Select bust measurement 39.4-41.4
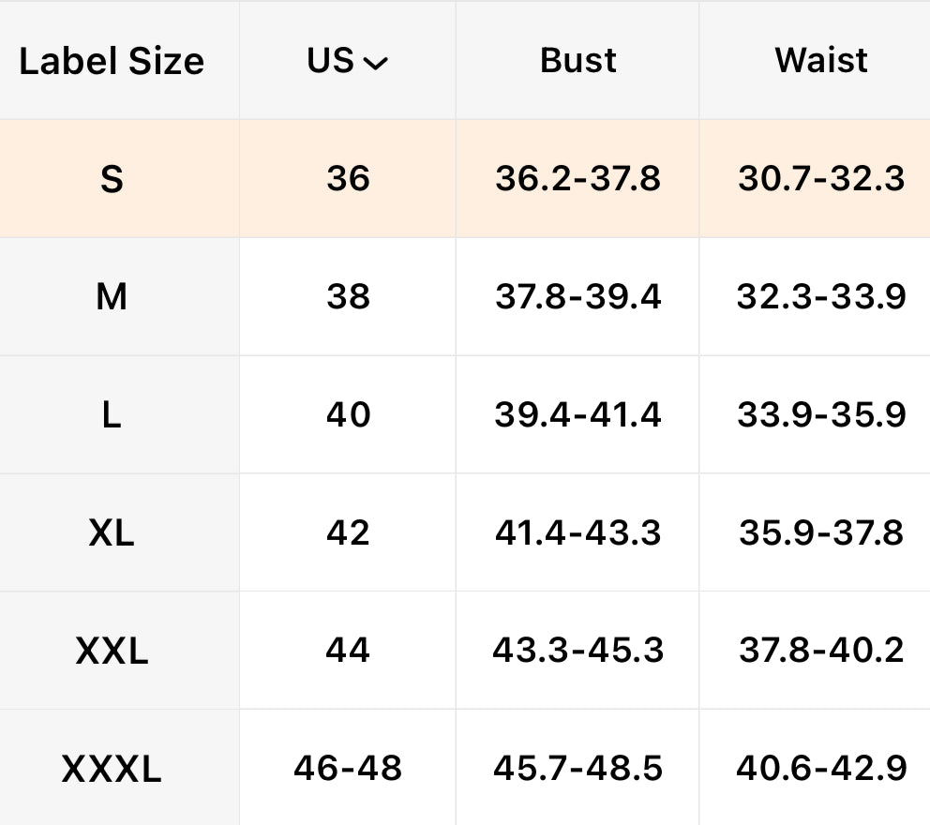This screenshot has width=930, height=825. coord(577,414)
